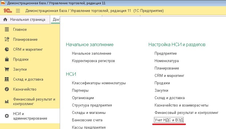Open Склады и магазины link
This screenshot has height=129, width=226.
click(89, 113)
